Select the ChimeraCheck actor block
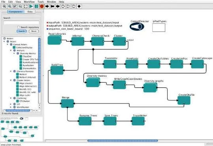This screenshot has width=213, height=146. tap(98, 41)
